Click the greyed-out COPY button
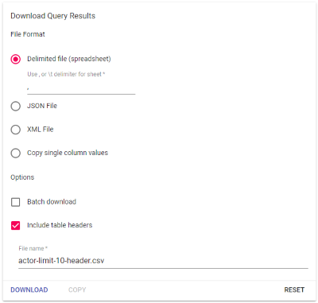This screenshot has height=303, width=318. pos(77,289)
